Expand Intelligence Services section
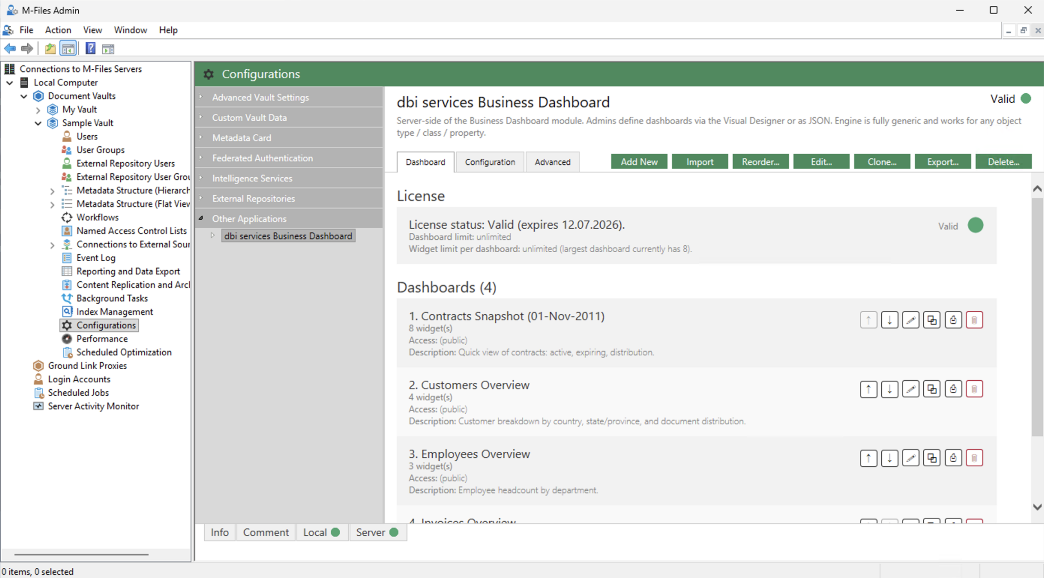 coord(201,177)
